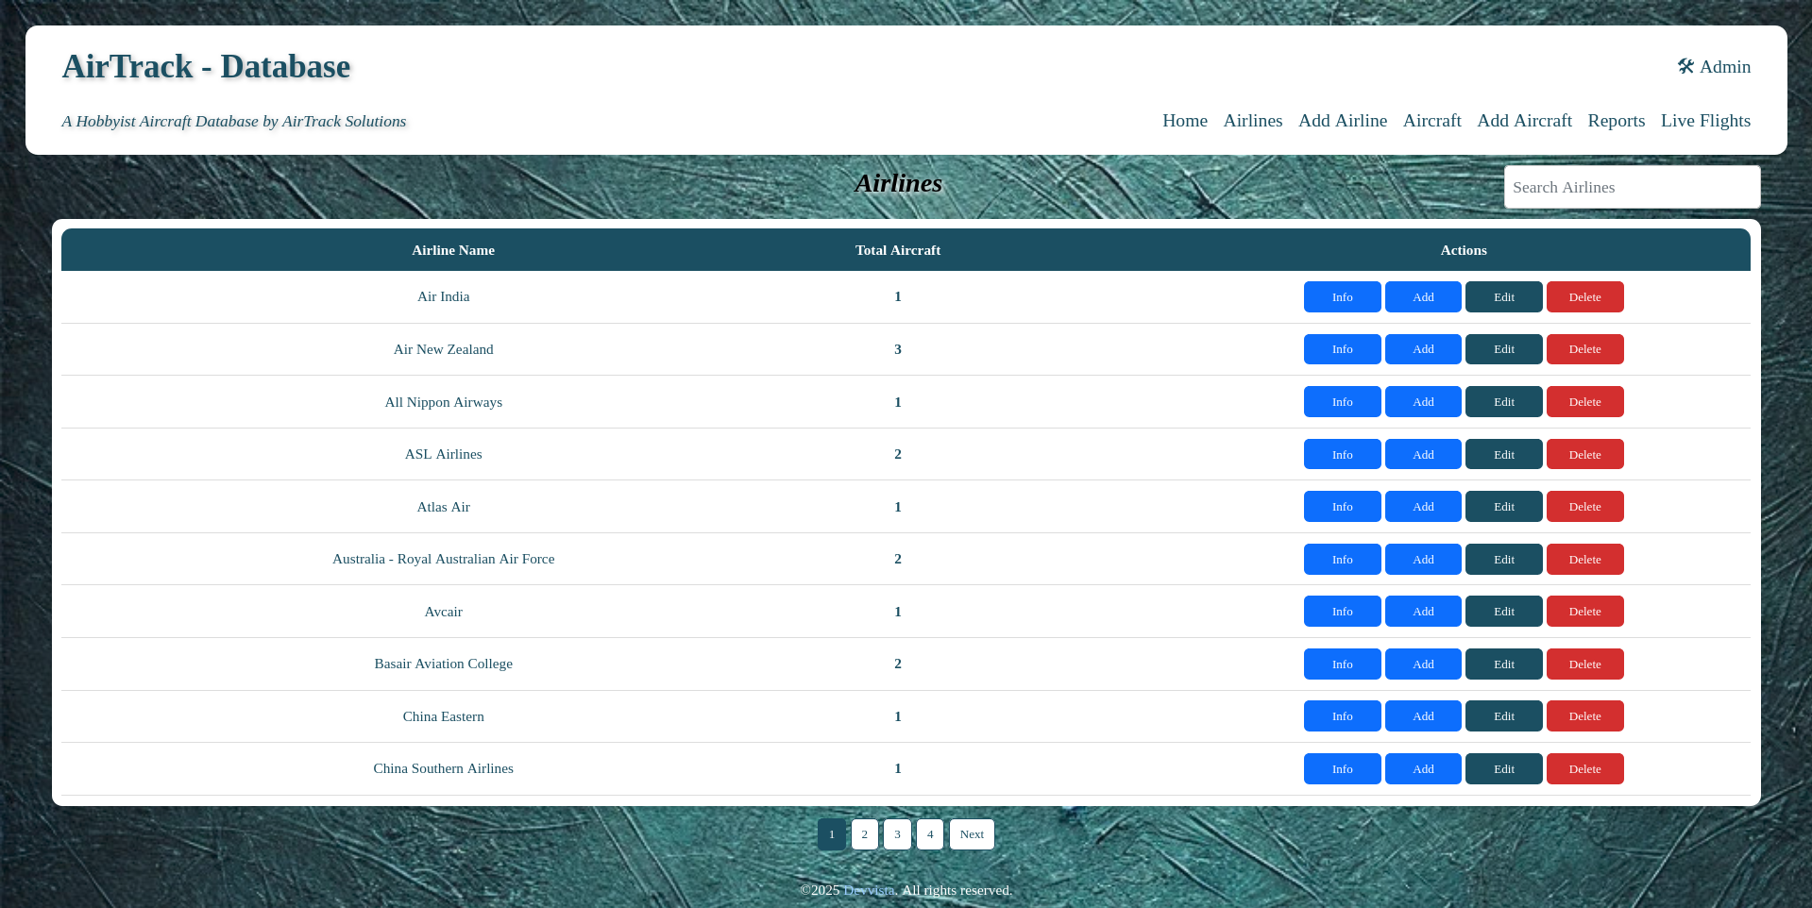Viewport: 1812px width, 908px height.
Task: View Info for Air New Zealand
Action: coord(1342,349)
